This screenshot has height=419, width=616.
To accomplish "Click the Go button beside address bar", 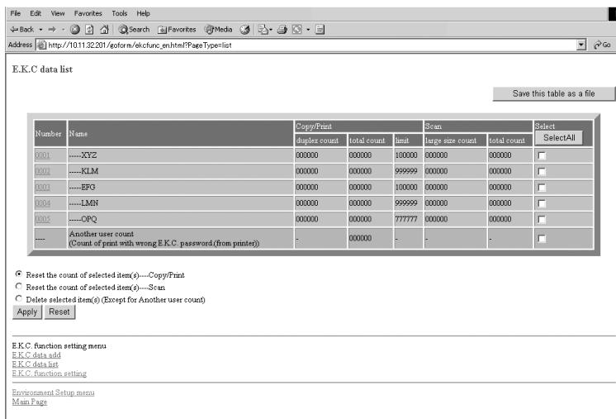I will coord(602,45).
